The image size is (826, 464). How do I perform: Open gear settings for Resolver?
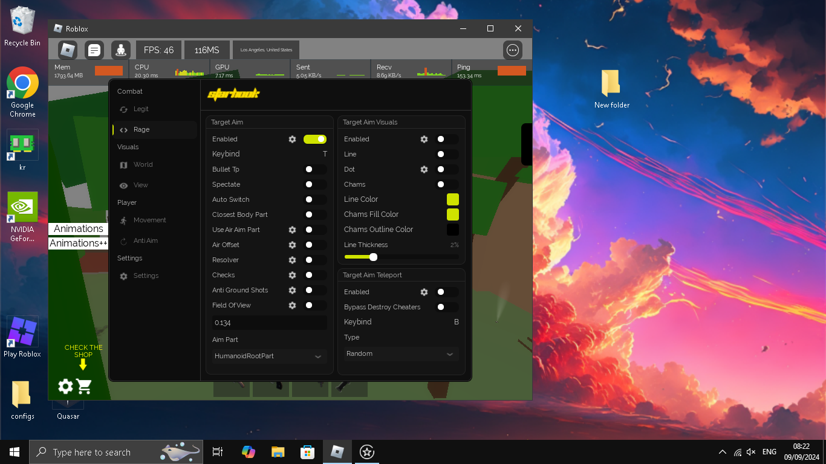pyautogui.click(x=292, y=260)
